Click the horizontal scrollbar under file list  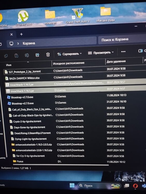point(61,165)
